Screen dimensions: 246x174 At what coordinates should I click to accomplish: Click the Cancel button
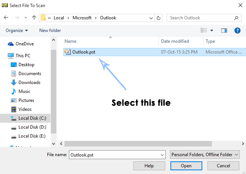pyautogui.click(x=223, y=166)
